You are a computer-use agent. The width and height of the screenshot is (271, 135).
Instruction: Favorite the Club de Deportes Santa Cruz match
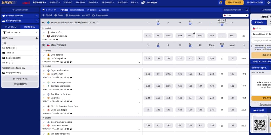pyautogui.click(x=44, y=110)
